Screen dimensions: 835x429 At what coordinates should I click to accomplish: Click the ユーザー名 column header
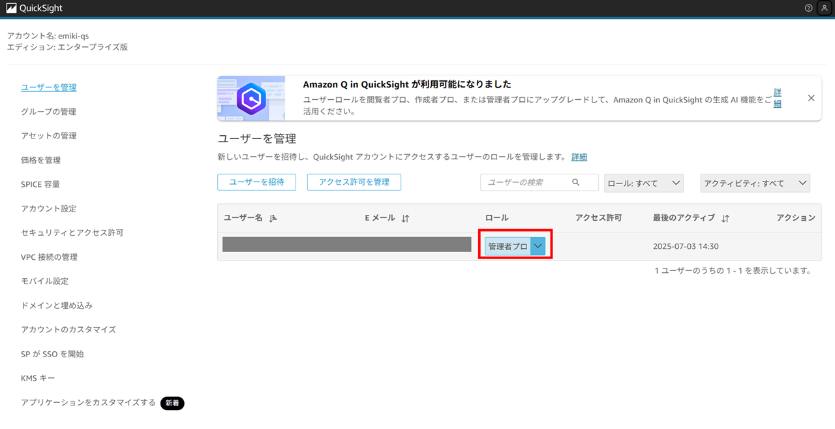[x=243, y=217]
